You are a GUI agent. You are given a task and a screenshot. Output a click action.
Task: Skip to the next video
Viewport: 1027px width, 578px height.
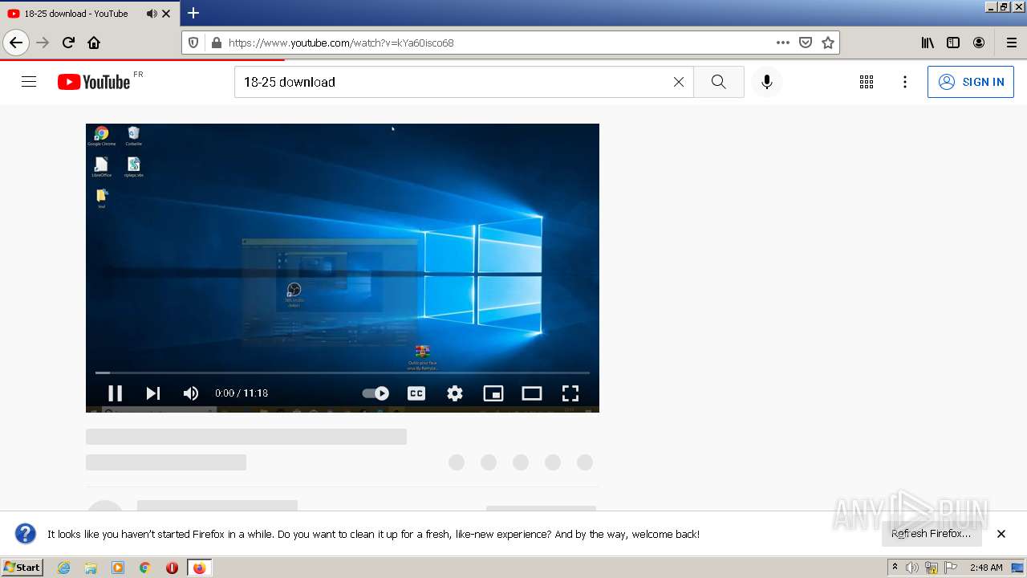(152, 393)
